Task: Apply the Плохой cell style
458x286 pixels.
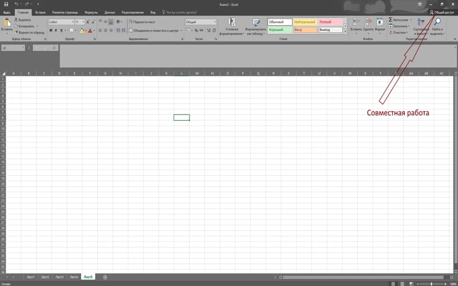Action: (x=330, y=22)
